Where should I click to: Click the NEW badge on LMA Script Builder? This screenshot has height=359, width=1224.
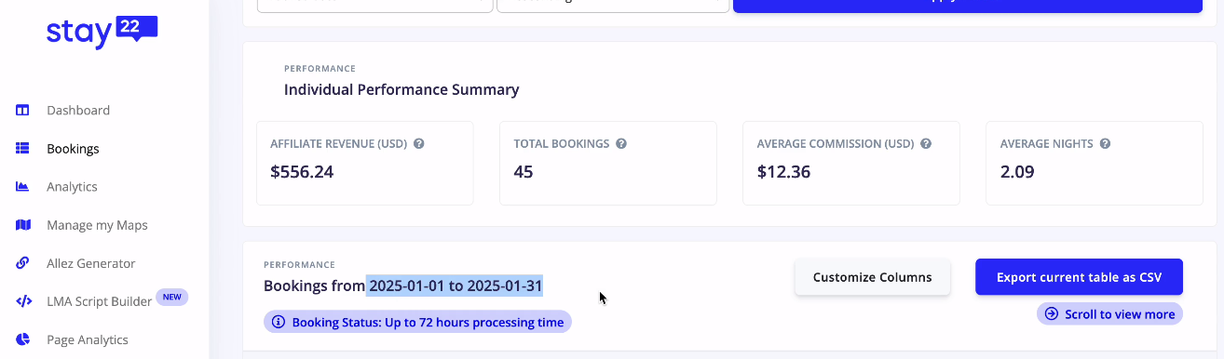(172, 298)
